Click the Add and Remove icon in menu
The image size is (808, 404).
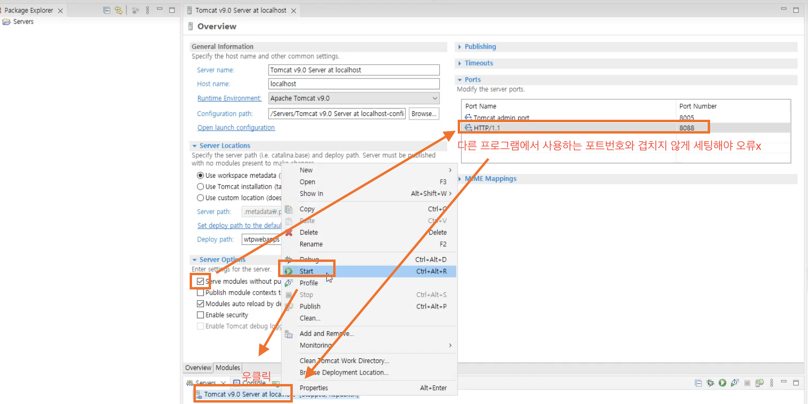coord(289,334)
